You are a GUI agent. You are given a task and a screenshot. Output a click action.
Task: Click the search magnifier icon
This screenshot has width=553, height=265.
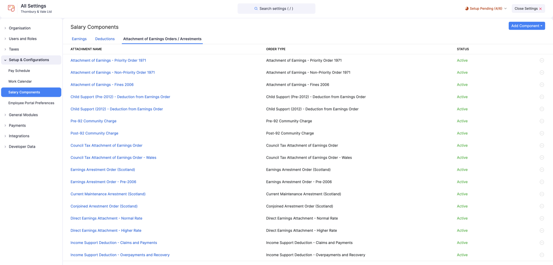(x=256, y=9)
